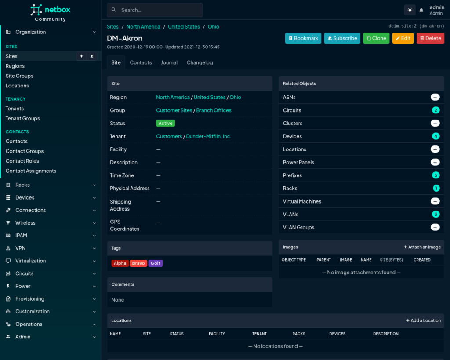Click the purple Golf tag

tap(155, 263)
